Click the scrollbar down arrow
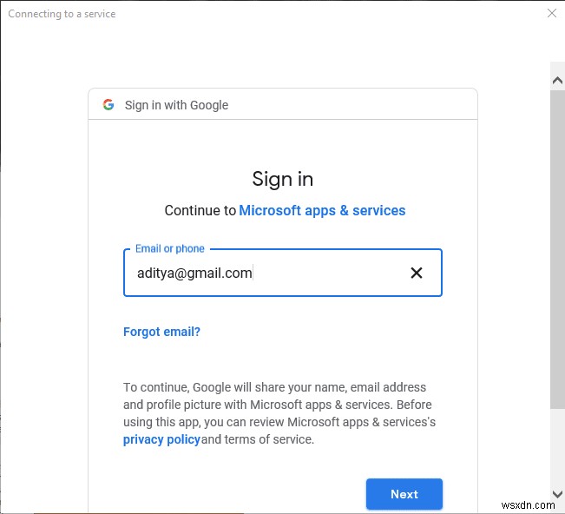 click(x=557, y=493)
